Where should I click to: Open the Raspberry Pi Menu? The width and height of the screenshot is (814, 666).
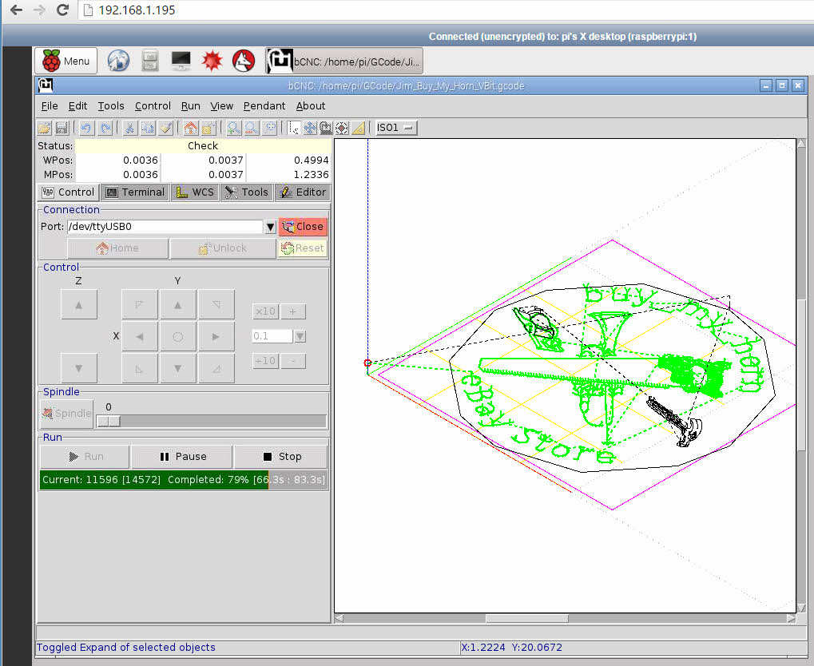pyautogui.click(x=66, y=61)
